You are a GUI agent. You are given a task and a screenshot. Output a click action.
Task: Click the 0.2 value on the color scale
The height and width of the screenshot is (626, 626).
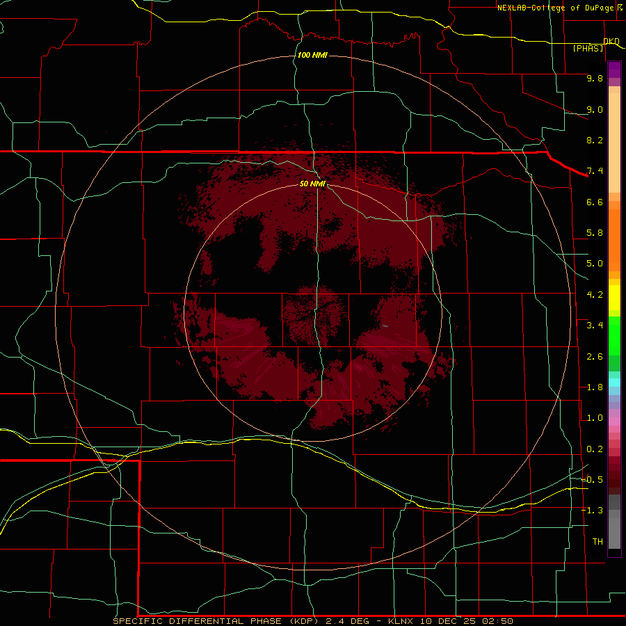(595, 449)
